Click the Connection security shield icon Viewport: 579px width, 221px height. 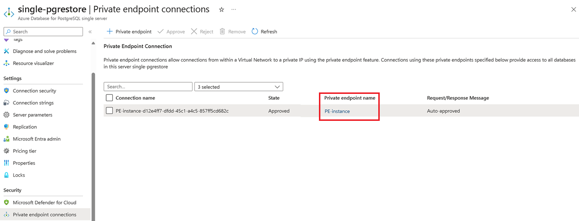[x=7, y=91]
